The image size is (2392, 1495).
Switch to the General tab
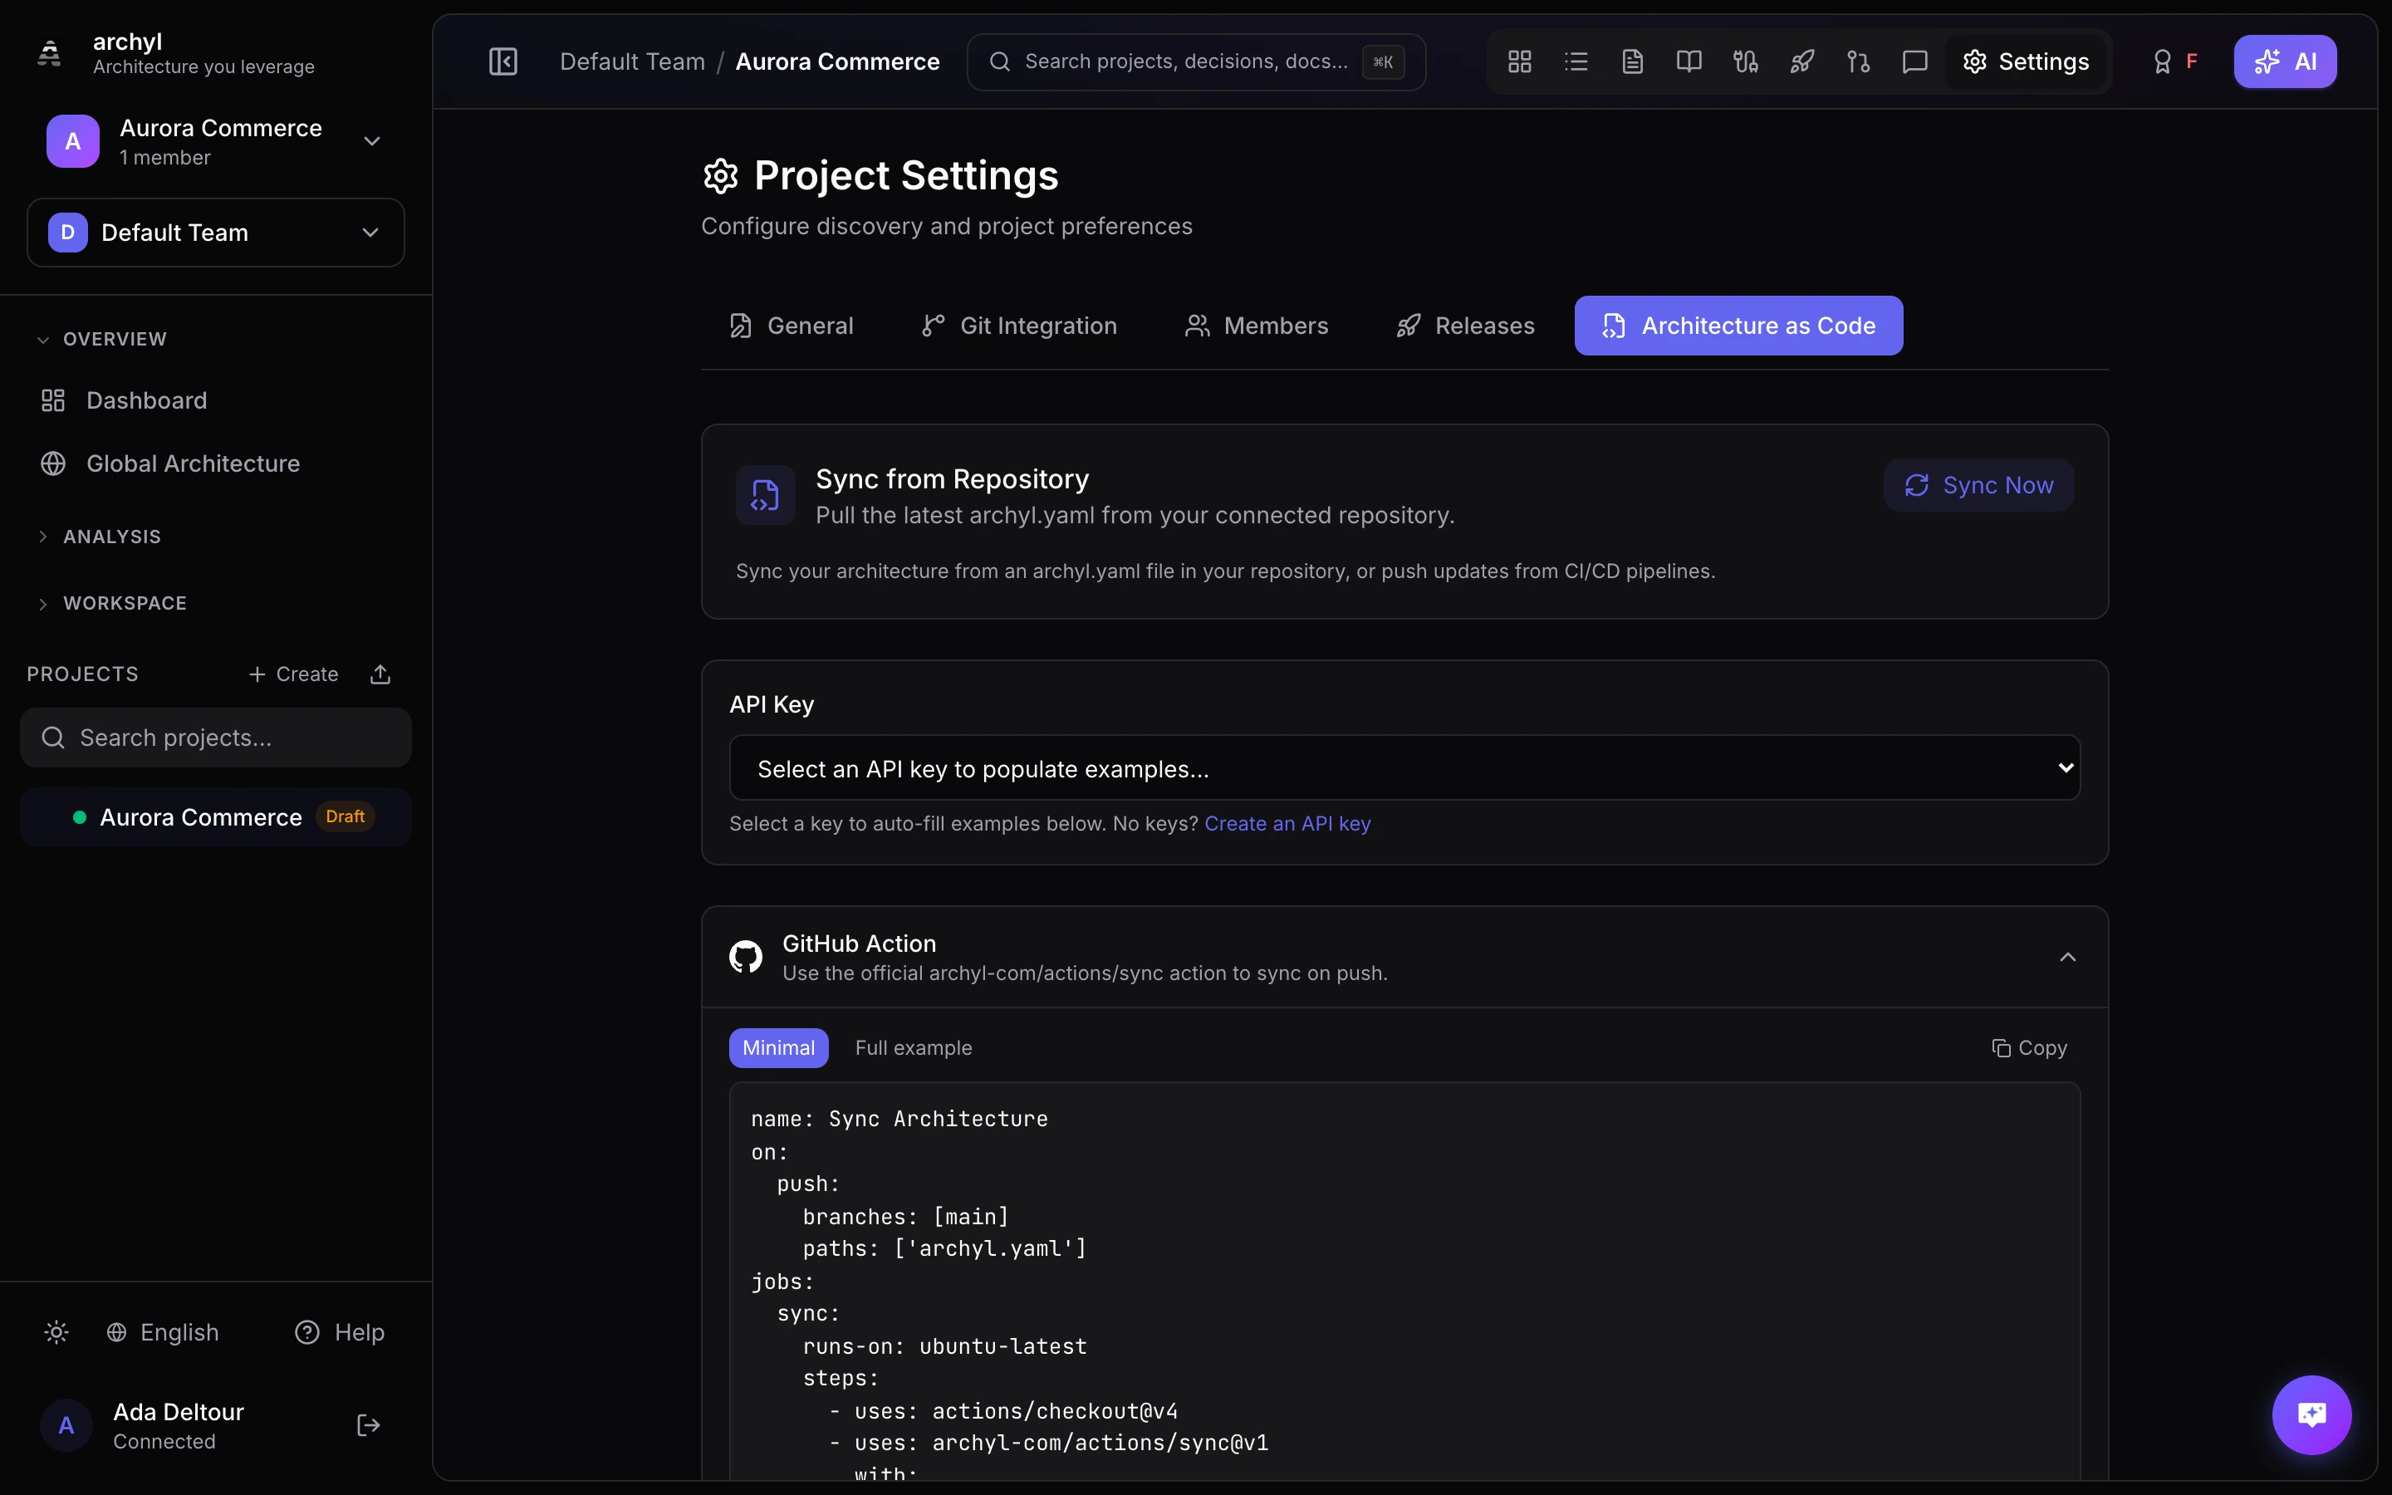click(791, 326)
